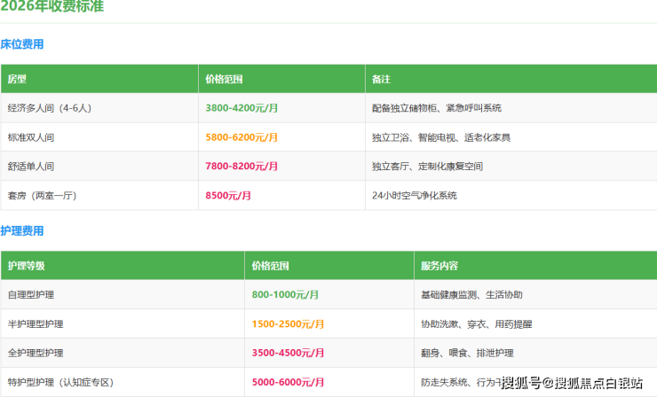Select the 套房（两室一厅） row label
The width and height of the screenshot is (657, 397).
[x=43, y=195]
